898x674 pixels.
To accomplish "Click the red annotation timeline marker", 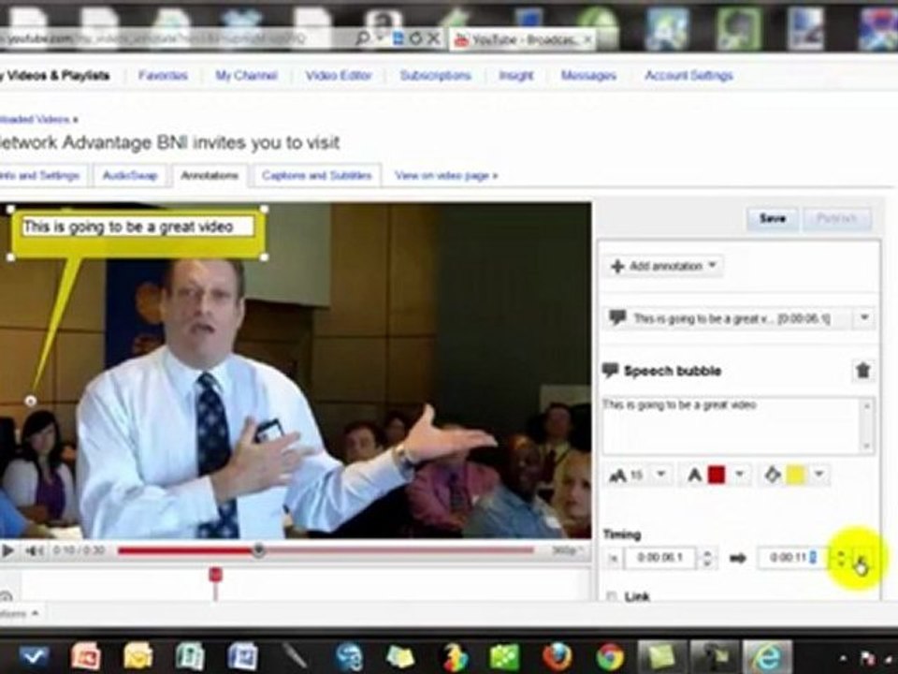I will point(215,575).
